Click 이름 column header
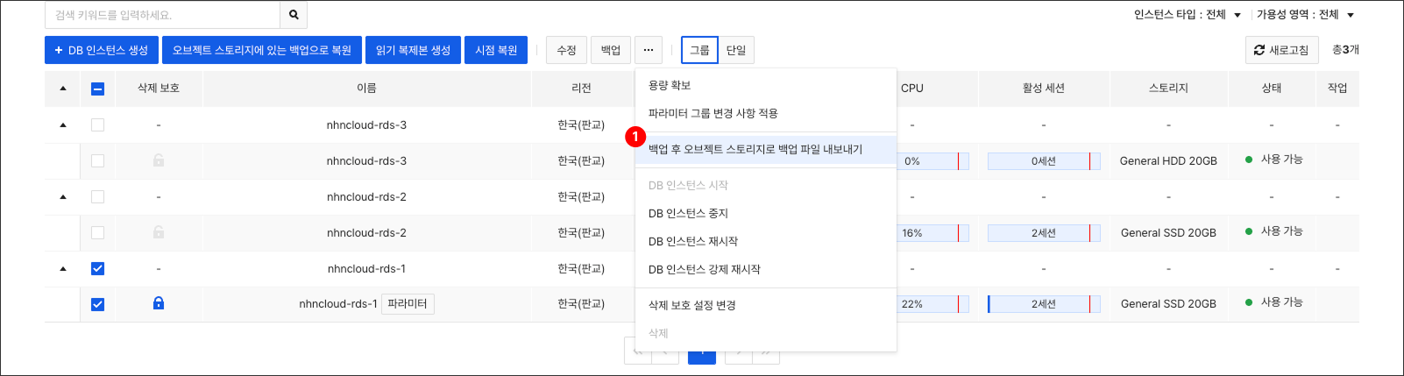 coord(366,89)
